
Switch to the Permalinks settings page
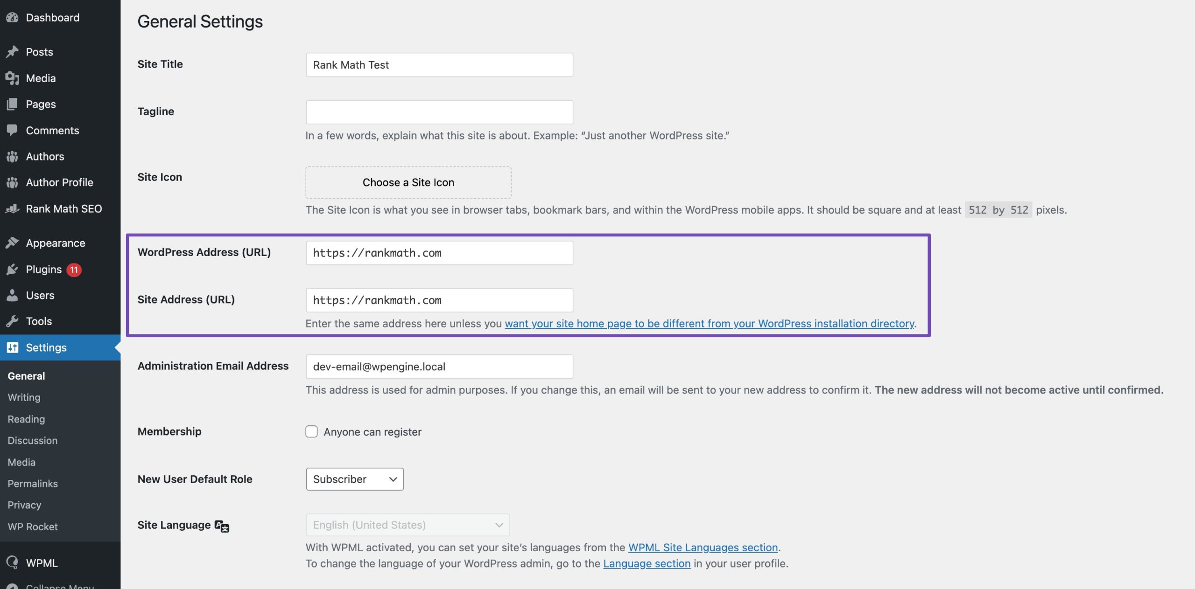click(x=32, y=484)
